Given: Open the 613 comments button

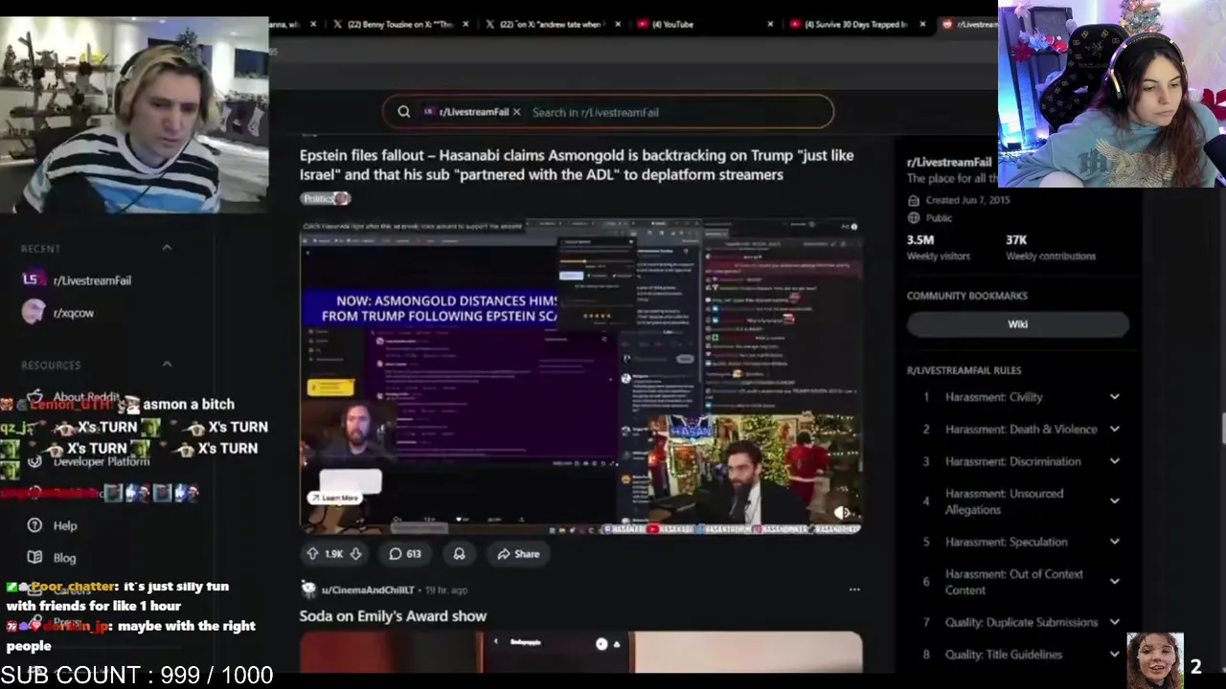Looking at the screenshot, I should pos(405,554).
